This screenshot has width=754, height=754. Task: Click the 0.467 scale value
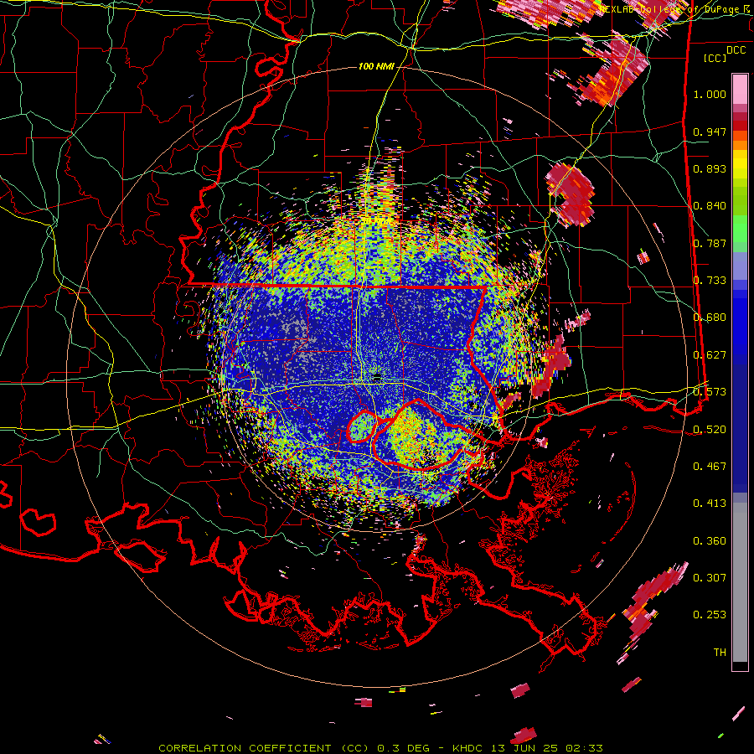[x=710, y=467]
